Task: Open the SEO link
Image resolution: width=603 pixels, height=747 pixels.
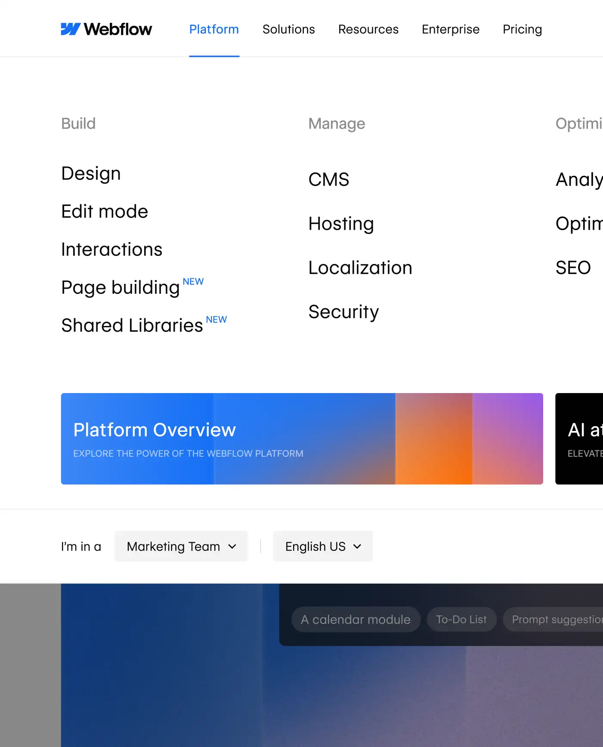Action: click(x=573, y=267)
